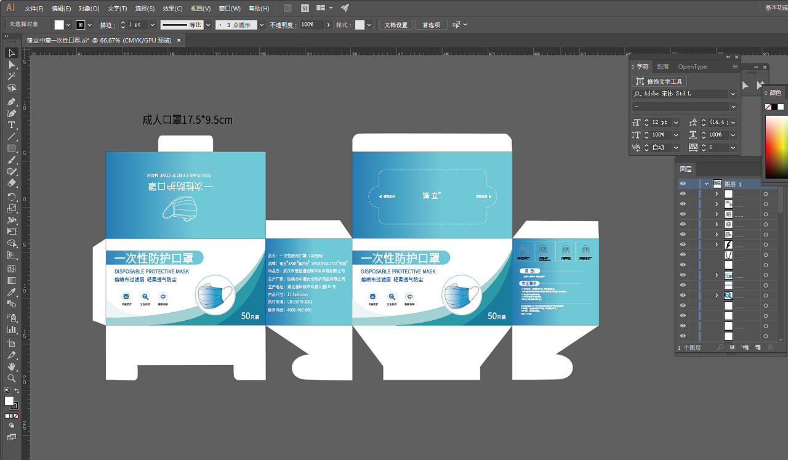Select the Pen tool
This screenshot has width=788, height=460.
(11, 102)
